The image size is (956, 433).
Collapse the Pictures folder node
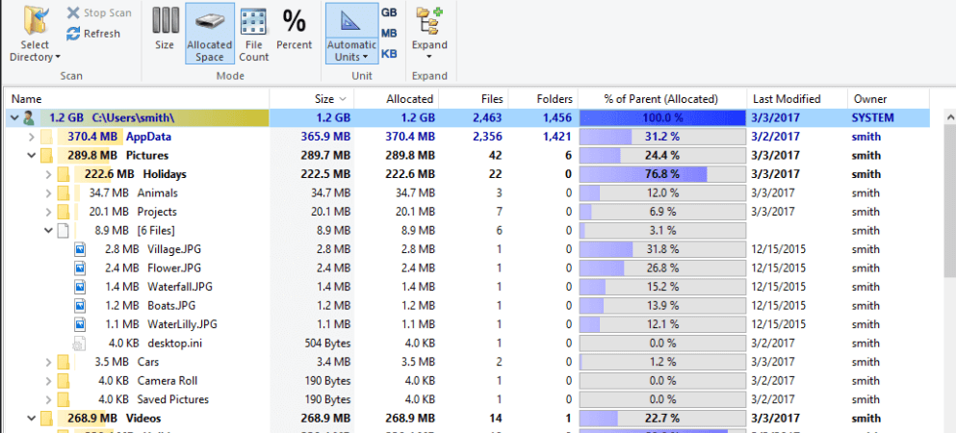coord(32,155)
